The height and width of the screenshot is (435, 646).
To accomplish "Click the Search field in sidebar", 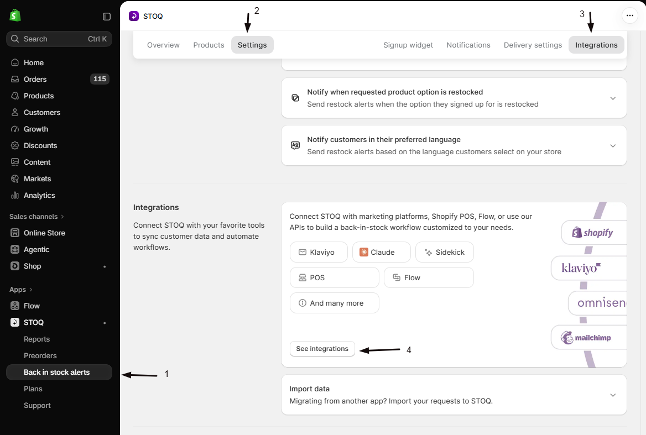I will [59, 39].
